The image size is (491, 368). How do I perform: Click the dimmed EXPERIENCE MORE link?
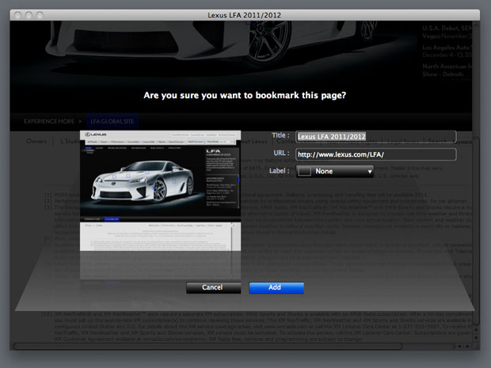52,121
